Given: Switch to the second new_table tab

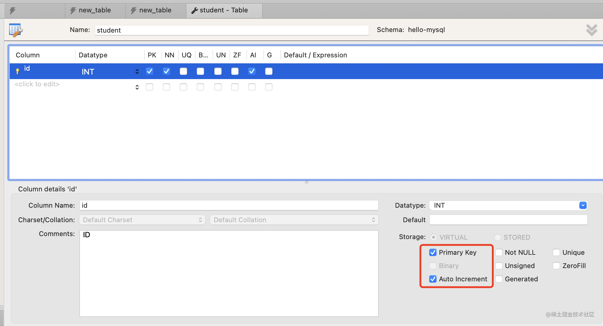Looking at the screenshot, I should (155, 11).
